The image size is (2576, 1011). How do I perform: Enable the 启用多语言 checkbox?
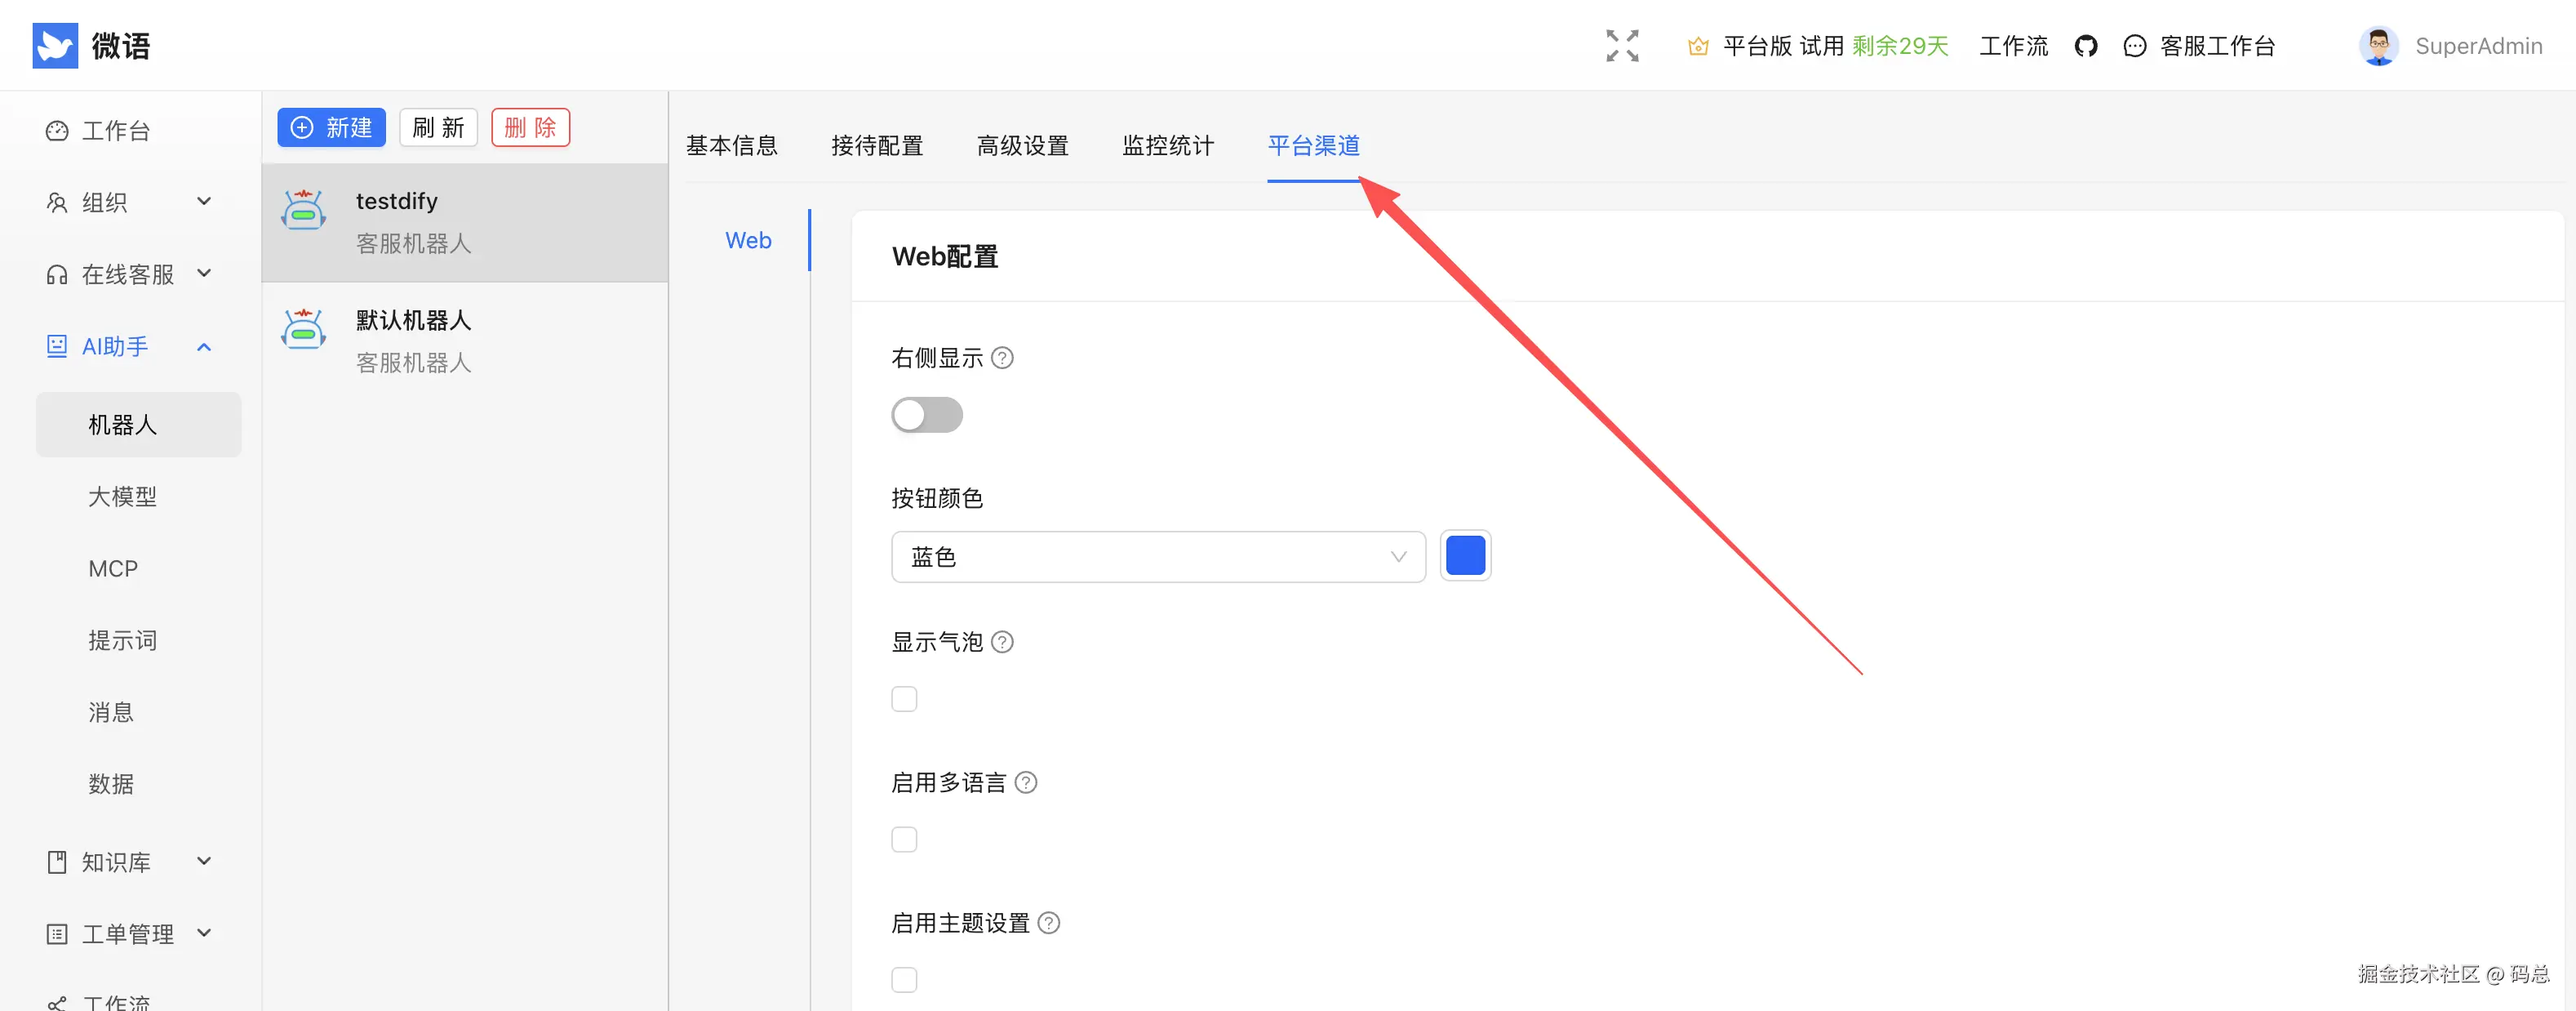[x=904, y=839]
